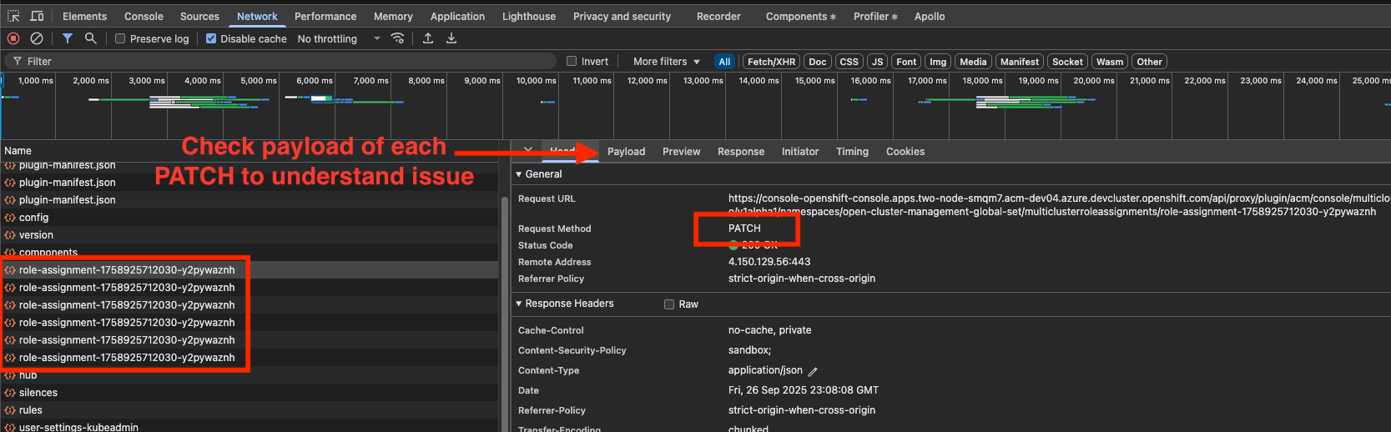Stop recording network log
This screenshot has height=432, width=1391.
point(13,38)
